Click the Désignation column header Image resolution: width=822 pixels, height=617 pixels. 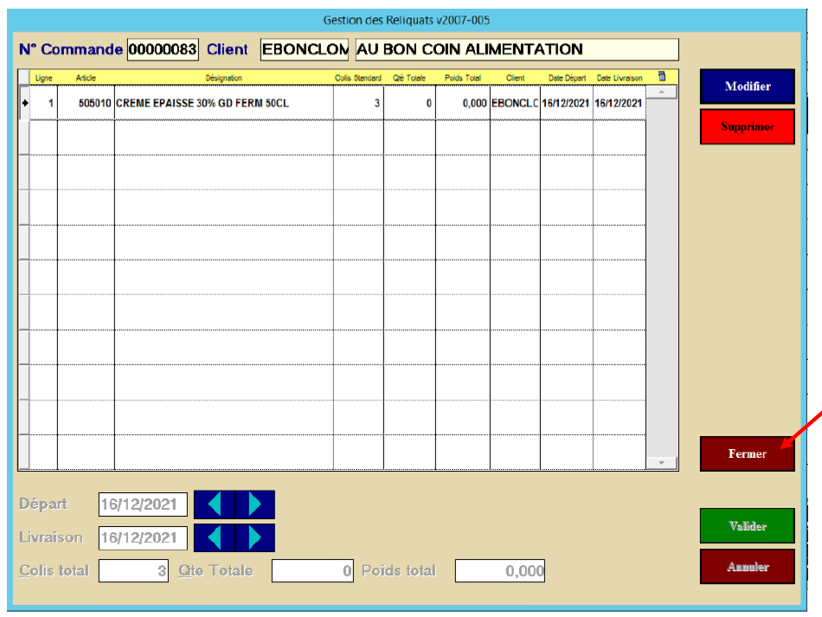(223, 78)
